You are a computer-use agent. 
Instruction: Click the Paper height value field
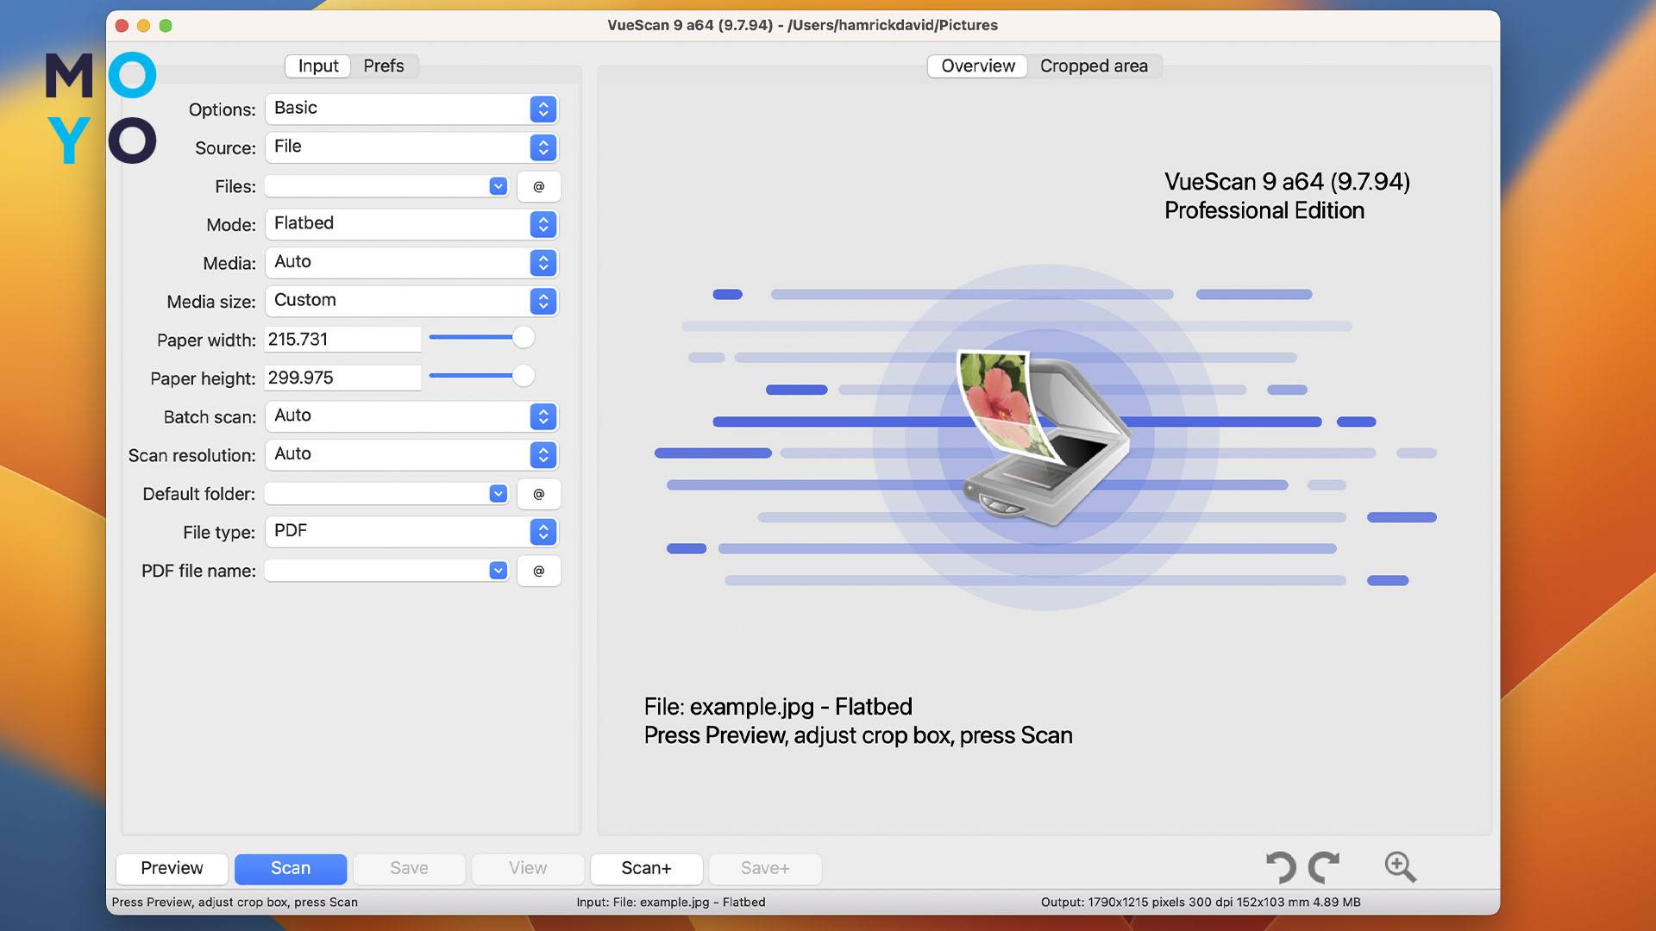[x=342, y=378]
